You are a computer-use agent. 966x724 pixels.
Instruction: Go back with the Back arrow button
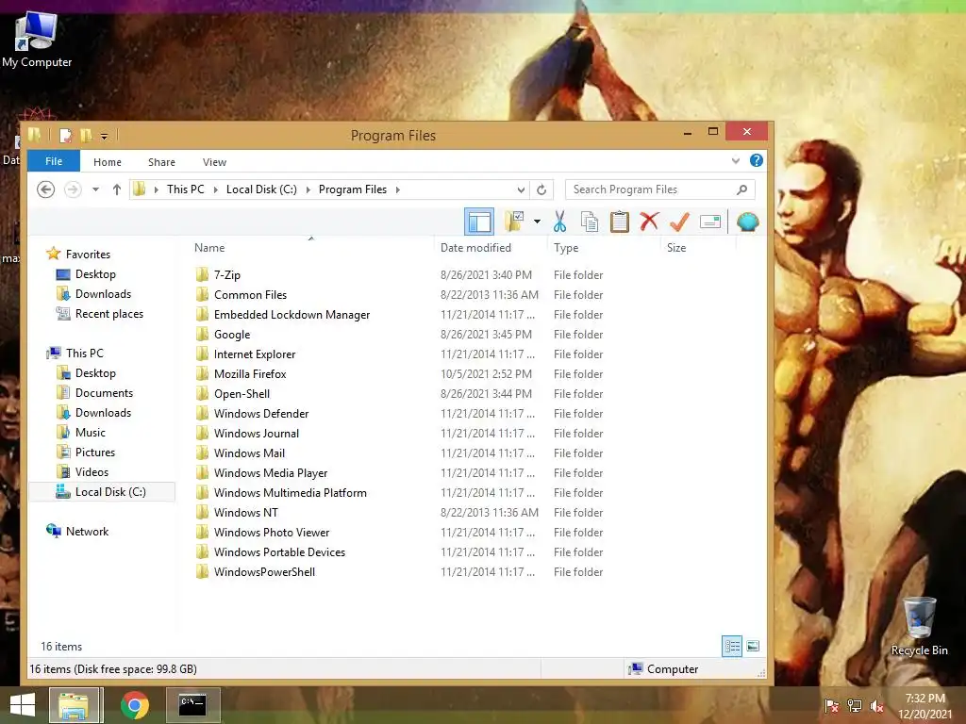coord(45,189)
